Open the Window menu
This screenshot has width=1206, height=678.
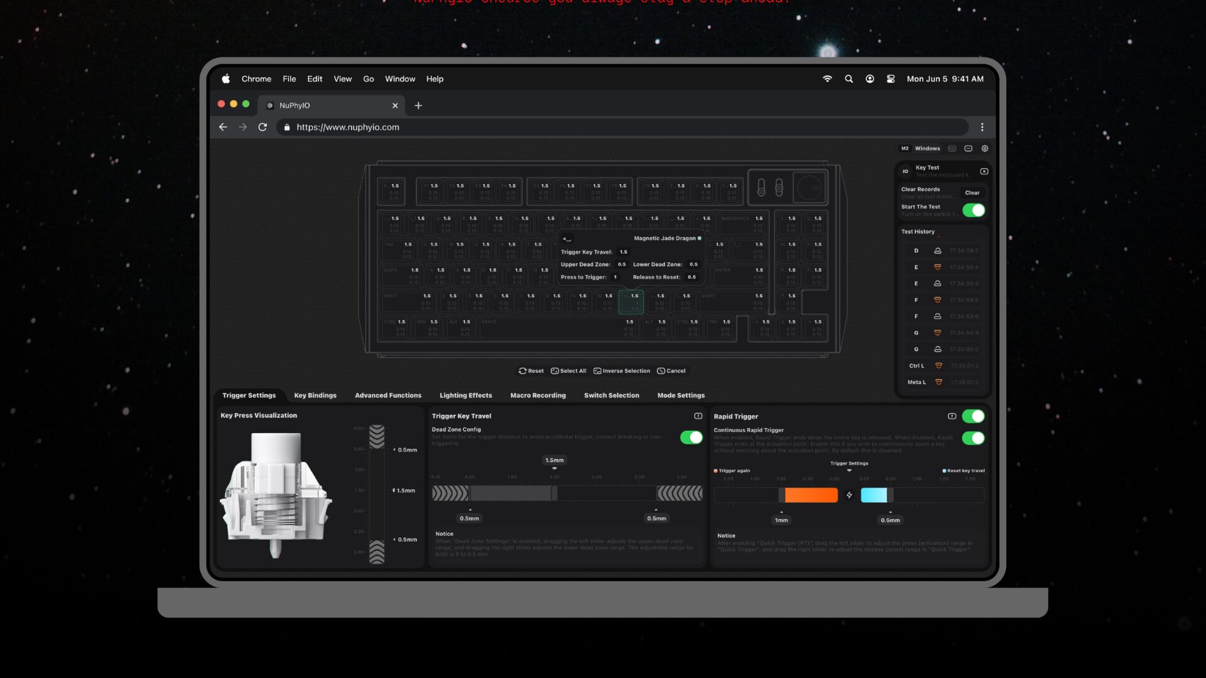point(400,78)
